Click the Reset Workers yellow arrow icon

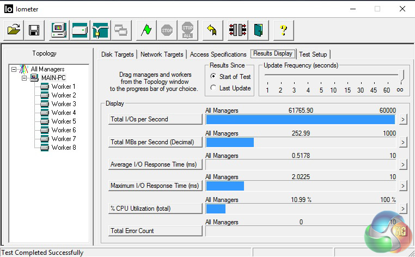pos(212,30)
